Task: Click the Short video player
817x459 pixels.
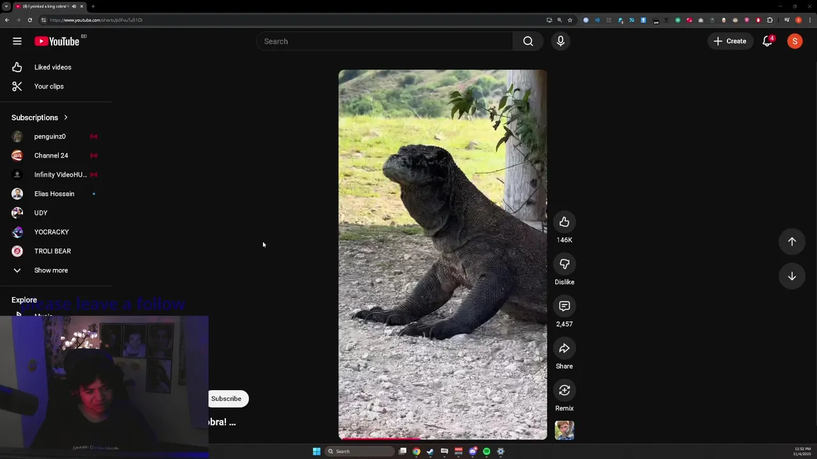Action: pyautogui.click(x=442, y=254)
